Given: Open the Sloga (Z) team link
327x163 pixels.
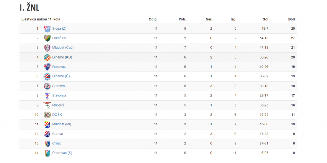Looking at the screenshot, I should [x=59, y=28].
